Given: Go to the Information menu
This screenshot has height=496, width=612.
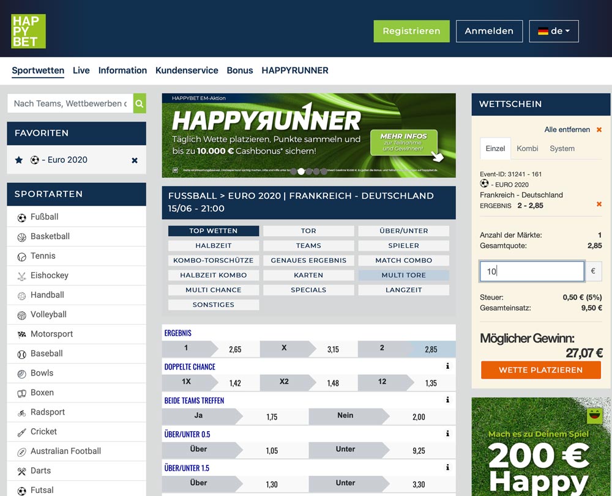Looking at the screenshot, I should point(122,70).
